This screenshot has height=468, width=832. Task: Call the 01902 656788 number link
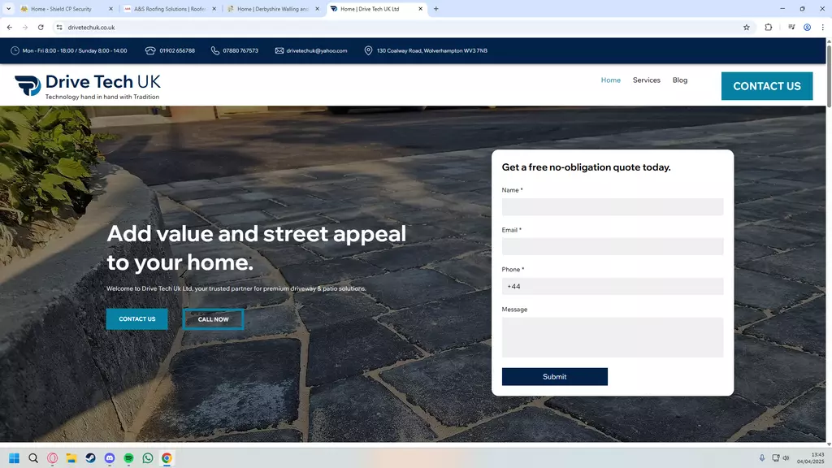(x=177, y=51)
